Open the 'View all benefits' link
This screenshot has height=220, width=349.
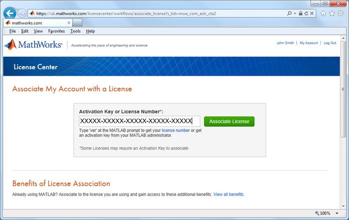coord(228,194)
